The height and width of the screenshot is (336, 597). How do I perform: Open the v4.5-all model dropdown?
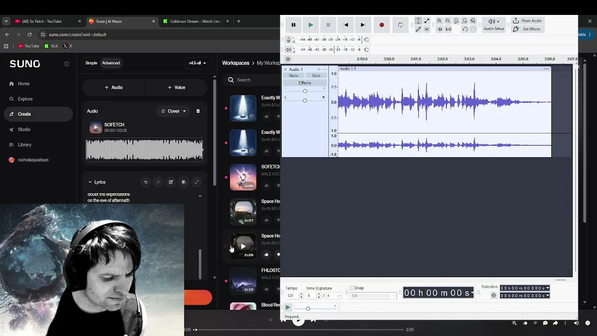point(197,63)
